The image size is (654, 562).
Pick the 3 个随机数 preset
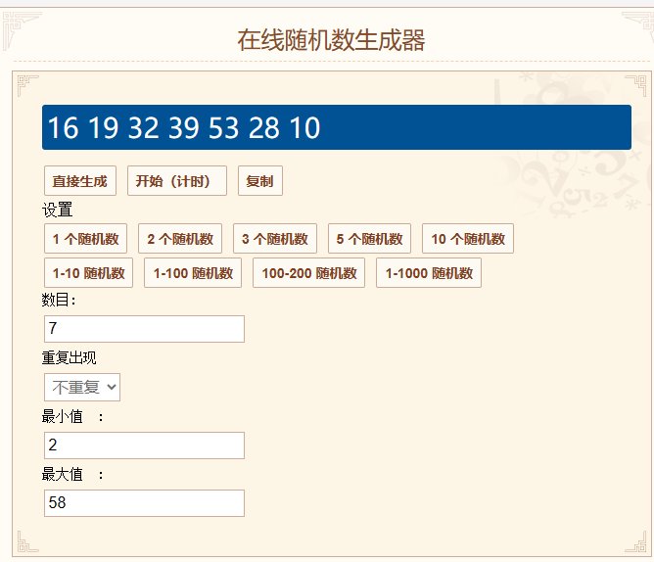tap(275, 239)
